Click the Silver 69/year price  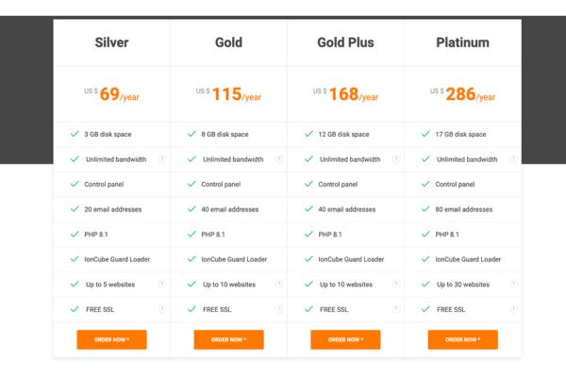click(111, 94)
